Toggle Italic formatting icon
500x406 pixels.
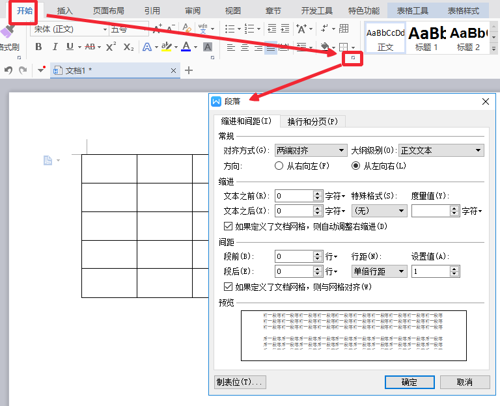tap(55, 47)
